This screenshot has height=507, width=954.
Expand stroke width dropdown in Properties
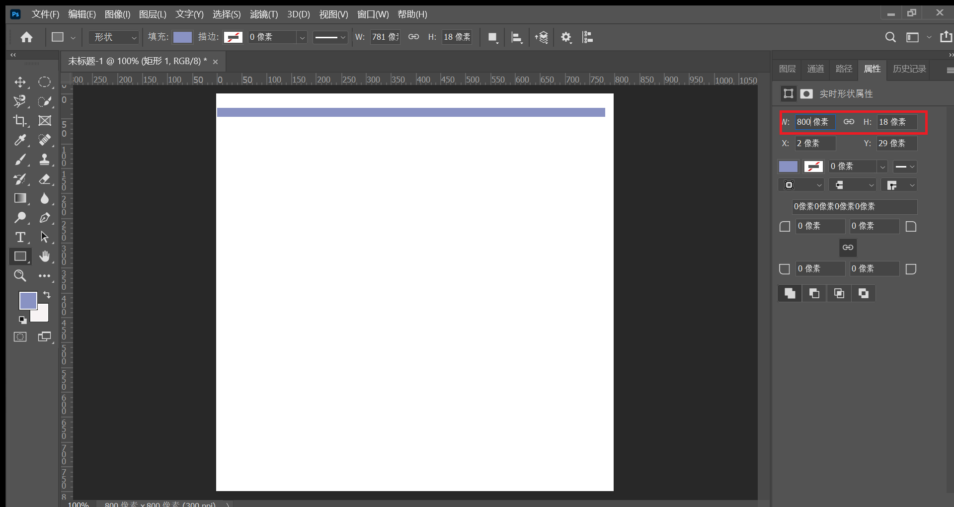(882, 167)
